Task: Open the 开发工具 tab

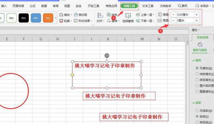Action: 94,6
